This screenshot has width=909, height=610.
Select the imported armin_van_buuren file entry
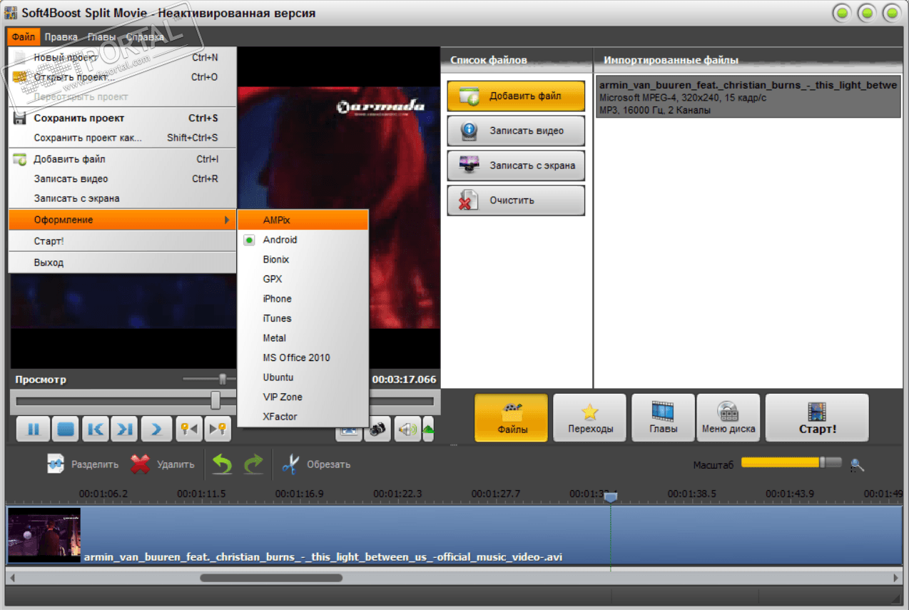click(x=748, y=98)
